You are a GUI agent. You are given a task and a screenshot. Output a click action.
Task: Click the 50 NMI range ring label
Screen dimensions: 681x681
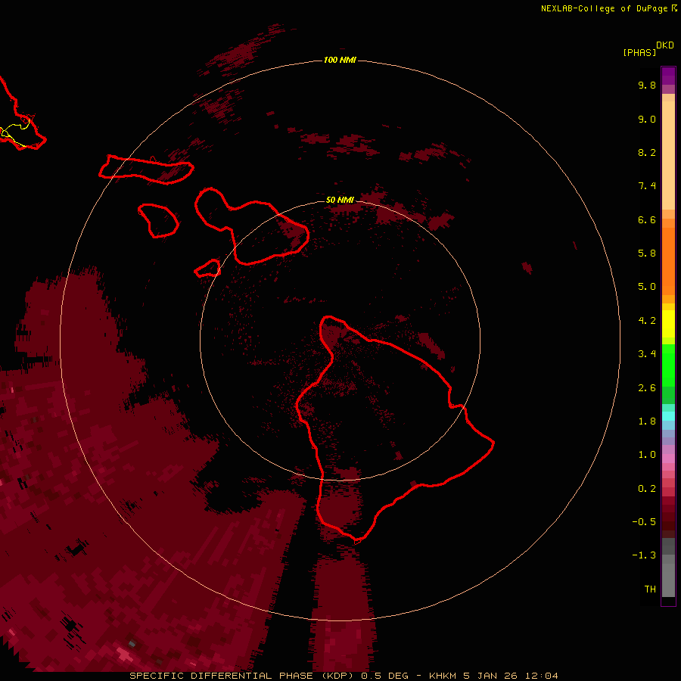(x=340, y=200)
